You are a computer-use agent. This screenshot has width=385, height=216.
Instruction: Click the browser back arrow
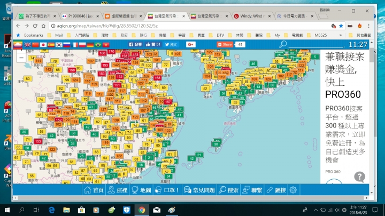point(18,26)
